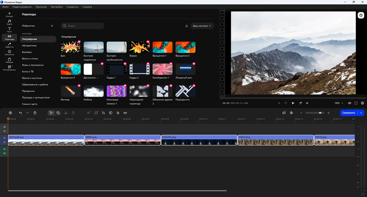Select the Небеса transition thumbnail

pyautogui.click(x=94, y=91)
